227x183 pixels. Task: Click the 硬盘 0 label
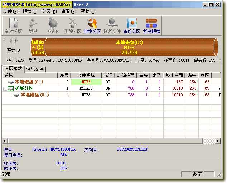[14, 50]
